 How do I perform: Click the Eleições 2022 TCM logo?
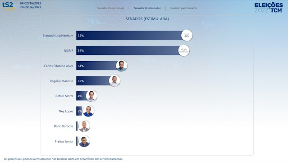tap(268, 8)
